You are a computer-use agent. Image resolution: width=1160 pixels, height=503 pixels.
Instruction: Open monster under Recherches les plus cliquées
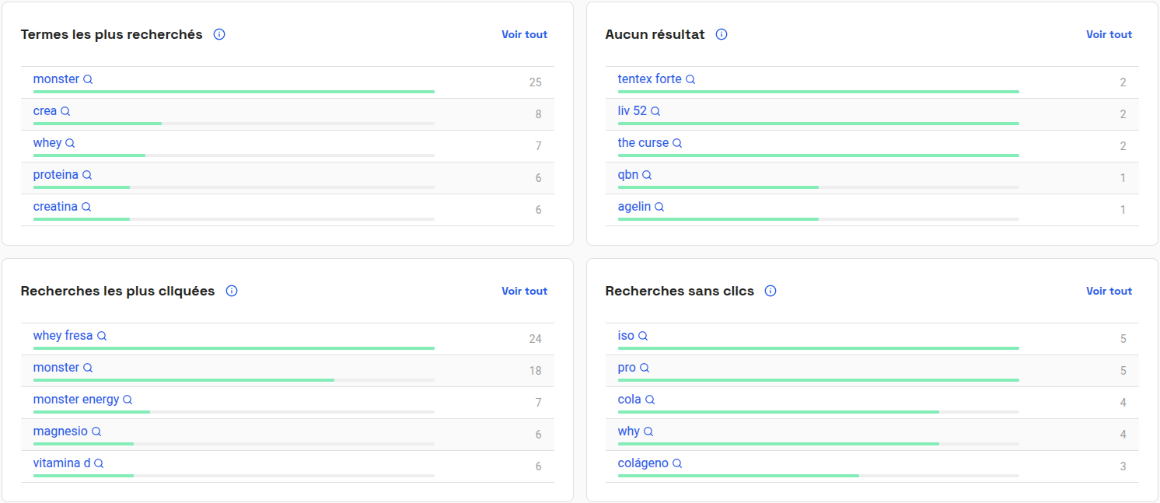[x=56, y=368]
